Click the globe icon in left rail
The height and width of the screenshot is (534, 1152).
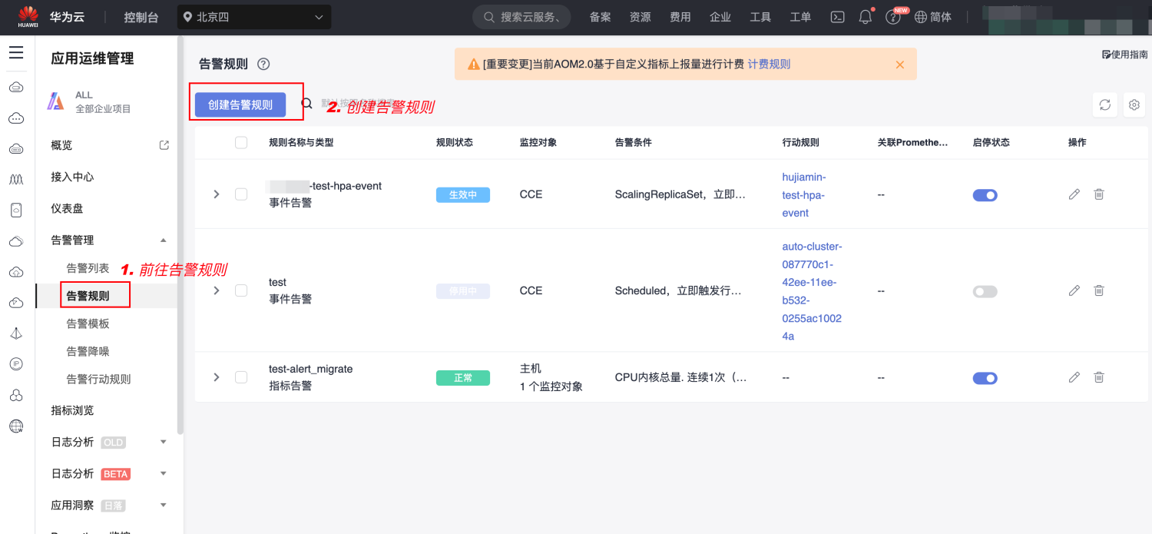pyautogui.click(x=16, y=426)
